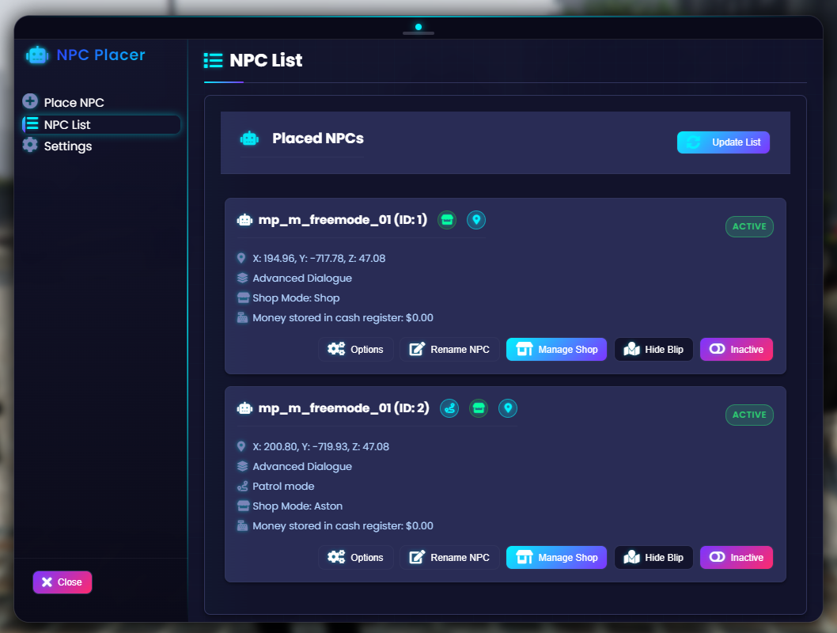Close the NPC Placer panel
Image resolution: width=837 pixels, height=633 pixels.
coord(62,582)
